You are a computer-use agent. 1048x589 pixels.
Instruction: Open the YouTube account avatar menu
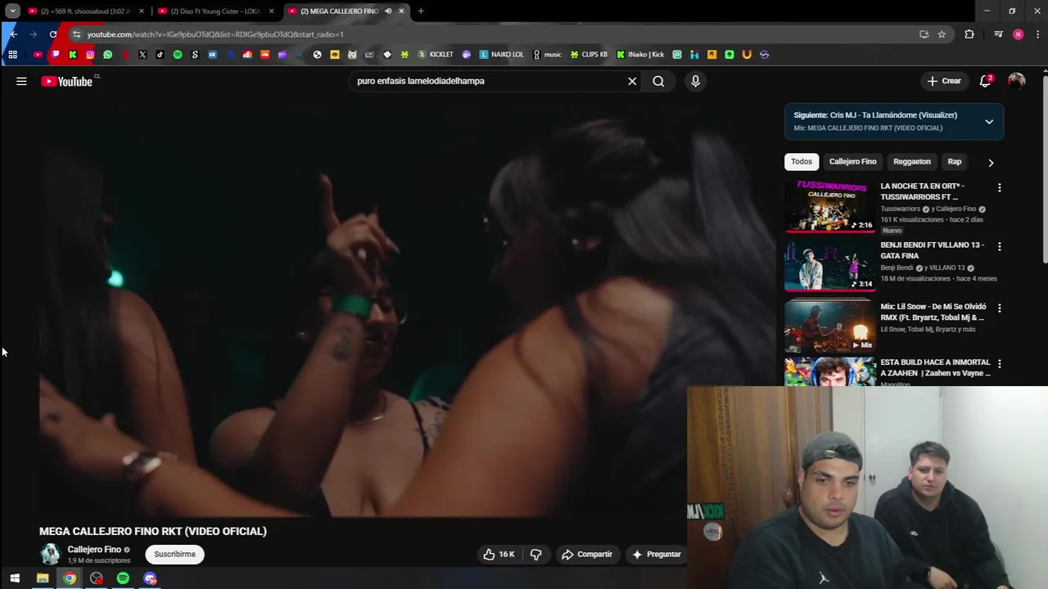[1016, 81]
